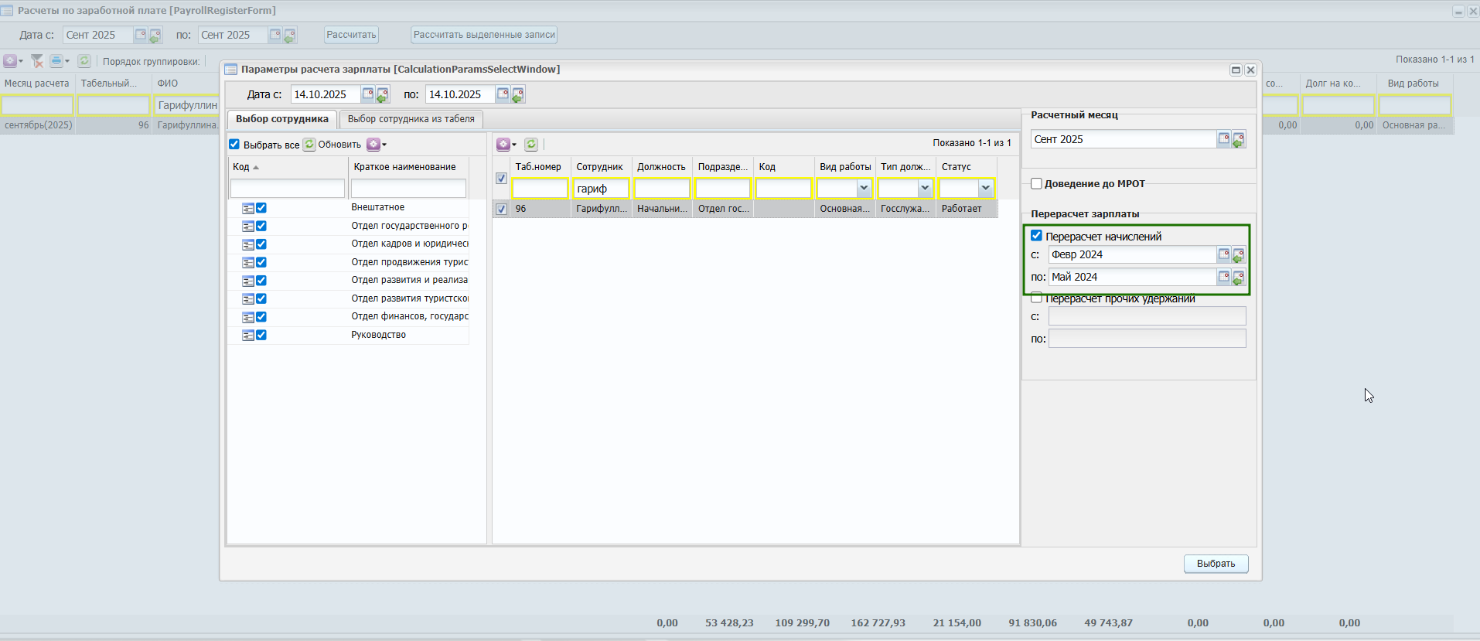Image resolution: width=1480 pixels, height=641 pixels.
Task: Uncheck the row checkbox for employee 96
Action: pos(501,209)
